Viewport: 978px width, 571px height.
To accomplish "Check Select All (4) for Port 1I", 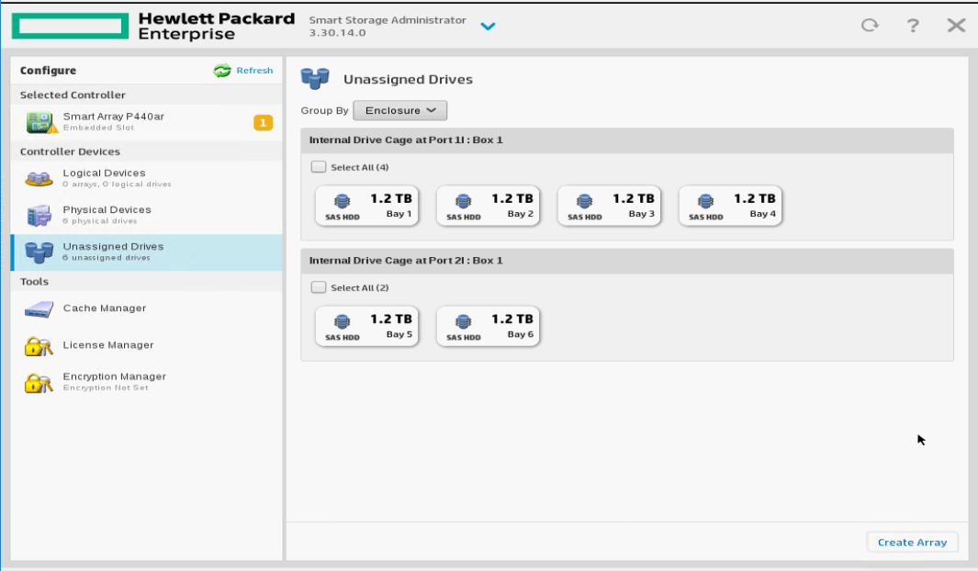I will [x=318, y=166].
